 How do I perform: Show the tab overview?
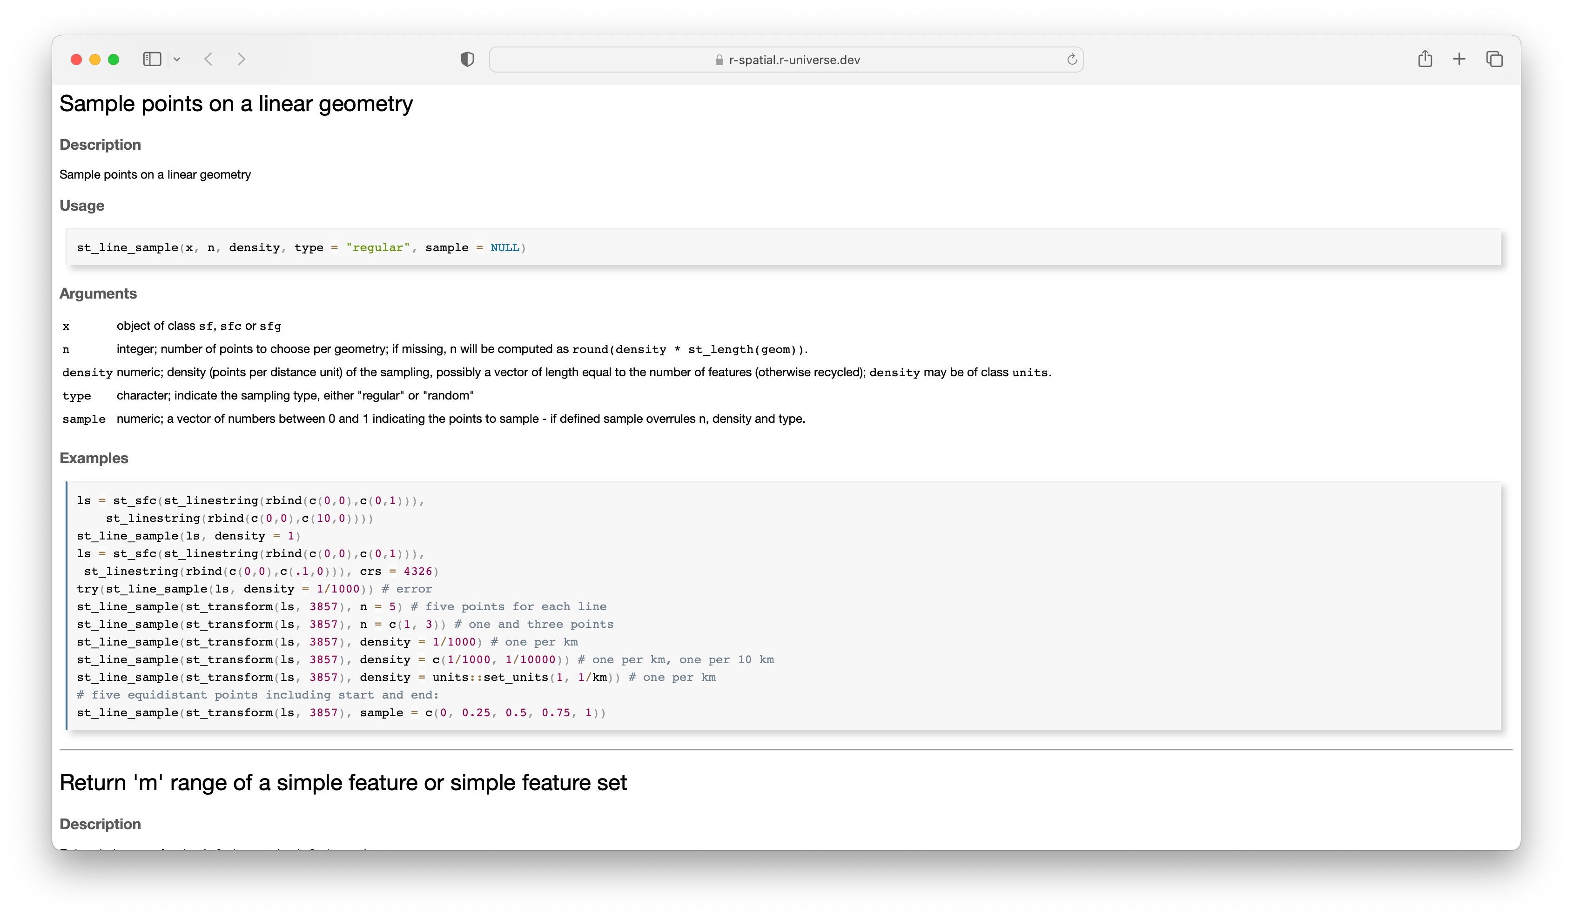coord(1494,59)
